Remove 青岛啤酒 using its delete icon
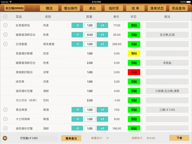Screen dimensions: 192x144 5,110
